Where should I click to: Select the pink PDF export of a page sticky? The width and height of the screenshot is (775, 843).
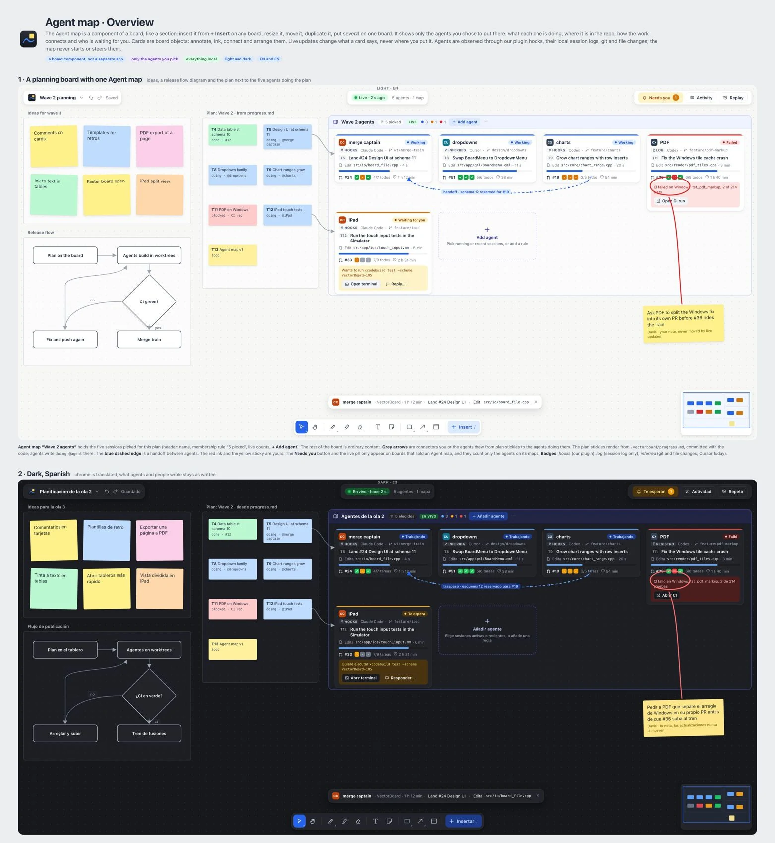[x=160, y=146]
